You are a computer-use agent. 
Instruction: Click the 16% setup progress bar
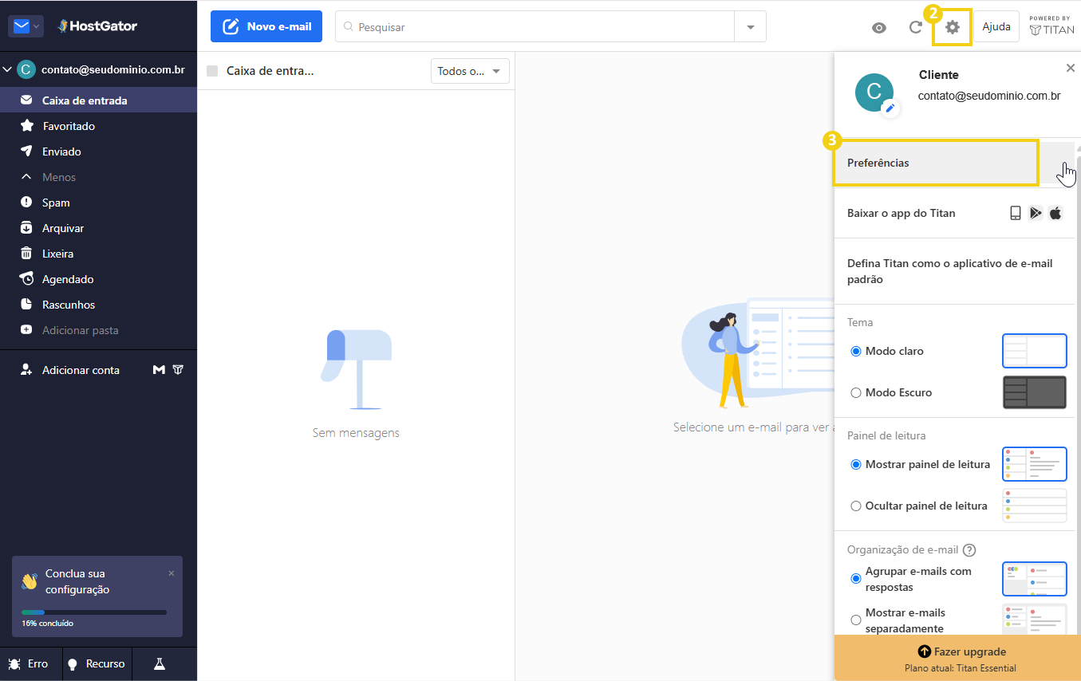(x=96, y=612)
